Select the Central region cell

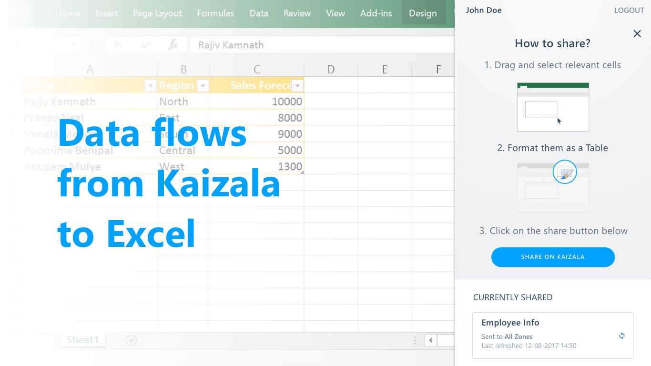(183, 150)
